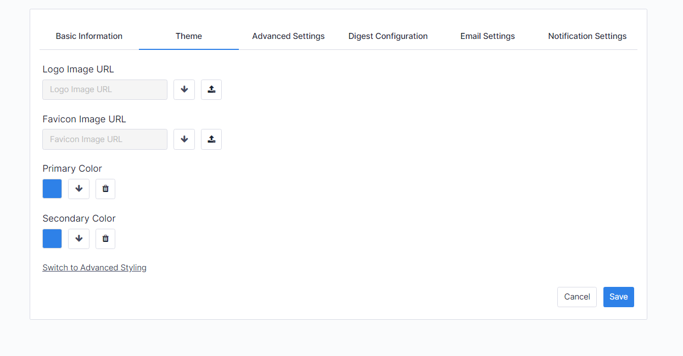Switch to Notification Settings tab
683x356 pixels.
coord(587,36)
